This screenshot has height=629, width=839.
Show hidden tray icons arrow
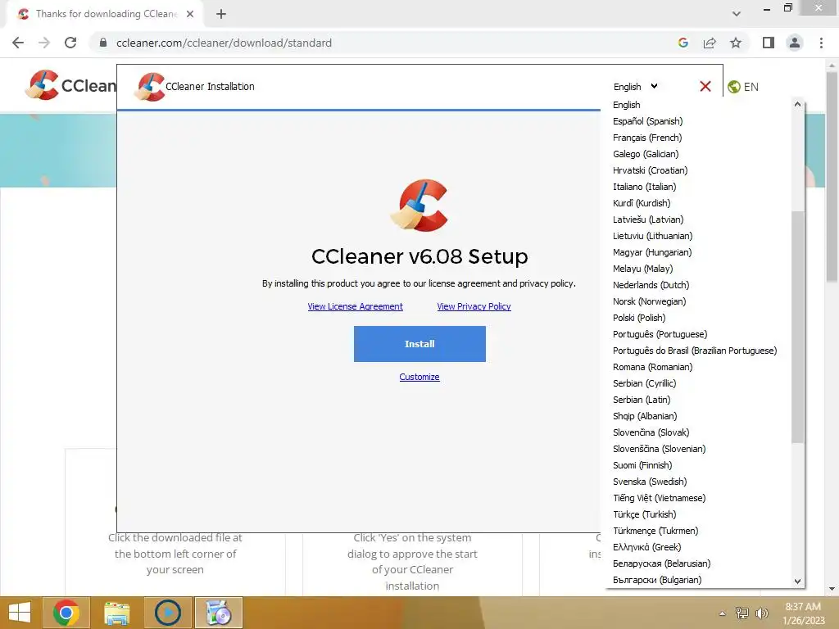(x=723, y=613)
